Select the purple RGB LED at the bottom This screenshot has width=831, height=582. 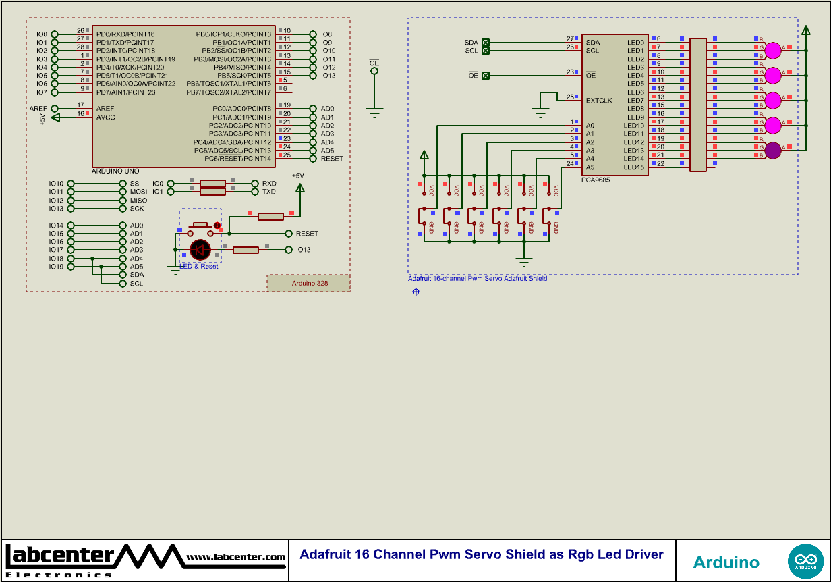[x=773, y=148]
